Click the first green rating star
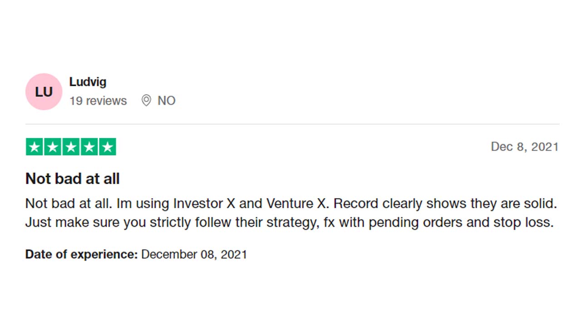Viewport: 581px width, 331px height. click(x=35, y=147)
